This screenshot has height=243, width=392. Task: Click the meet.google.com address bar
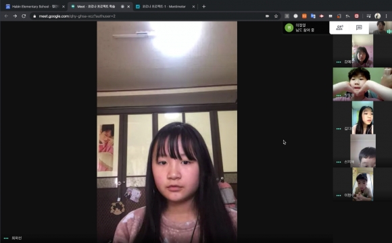pos(147,16)
